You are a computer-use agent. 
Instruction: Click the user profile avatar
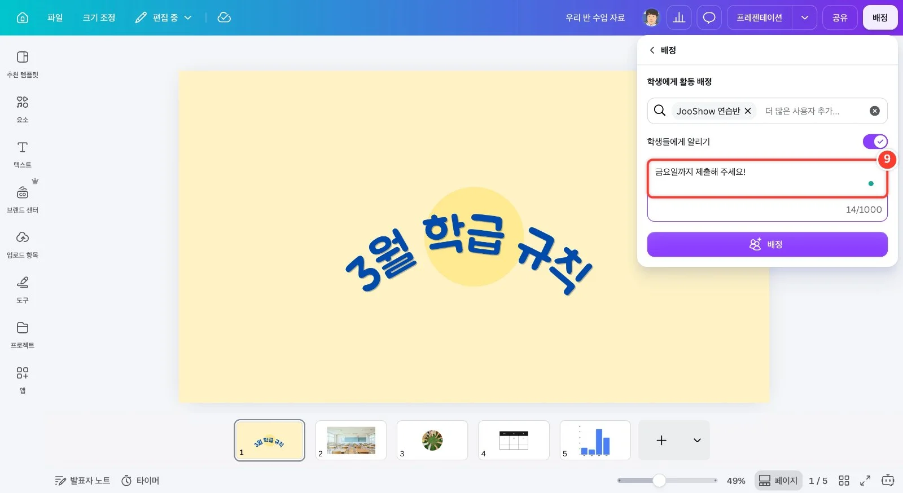coord(651,17)
